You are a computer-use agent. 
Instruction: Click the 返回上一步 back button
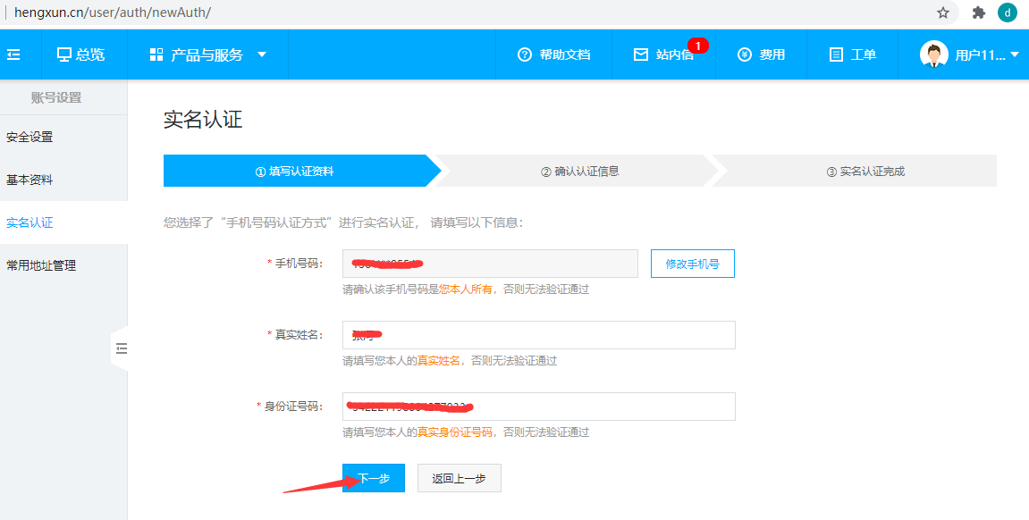(459, 478)
